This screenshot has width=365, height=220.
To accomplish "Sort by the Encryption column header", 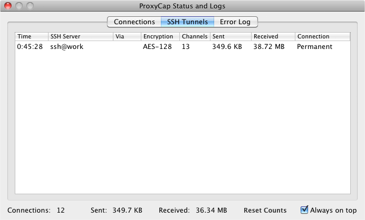I will pos(160,37).
